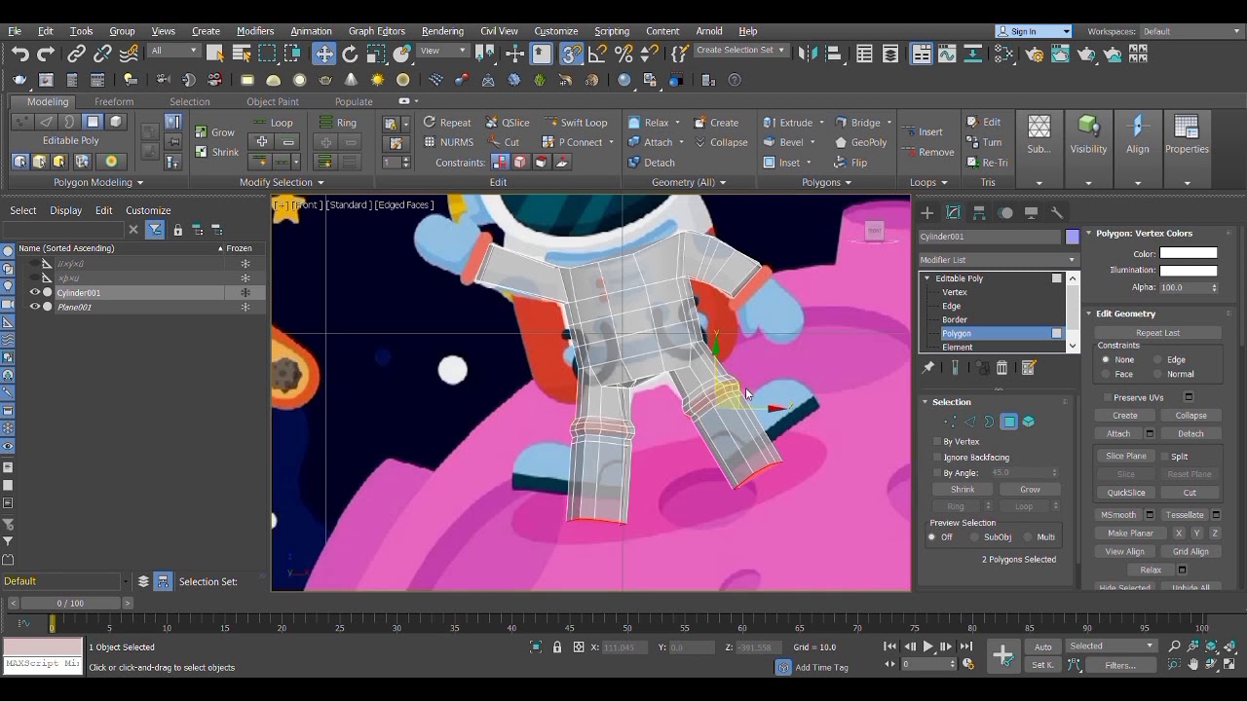
Task: Select the Vertex sub-object icon in Selection
Action: 951,422
